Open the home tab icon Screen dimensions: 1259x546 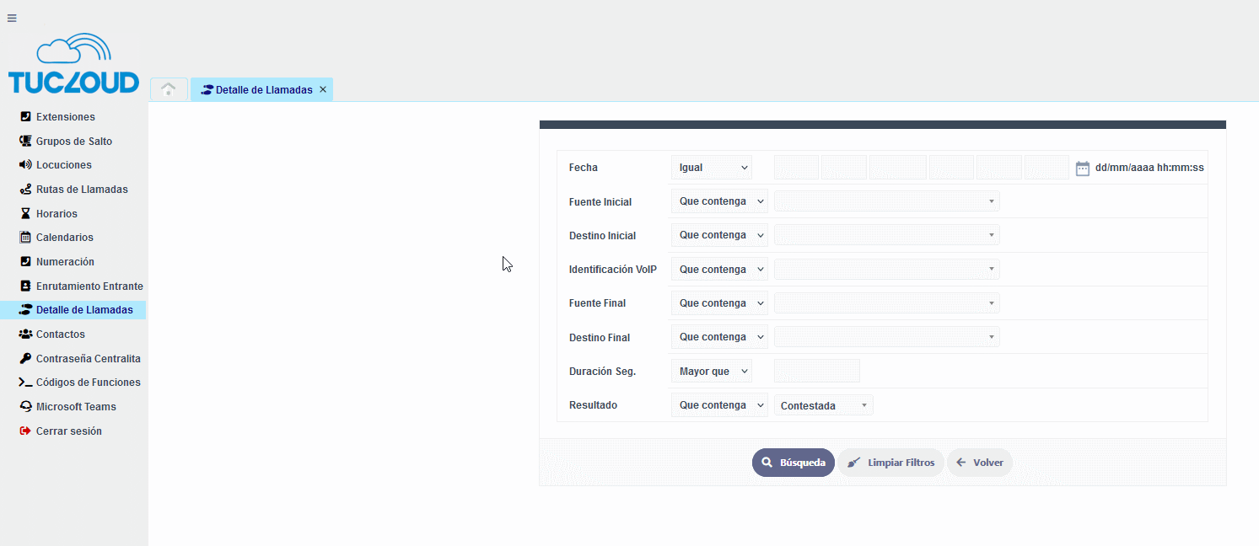(169, 89)
